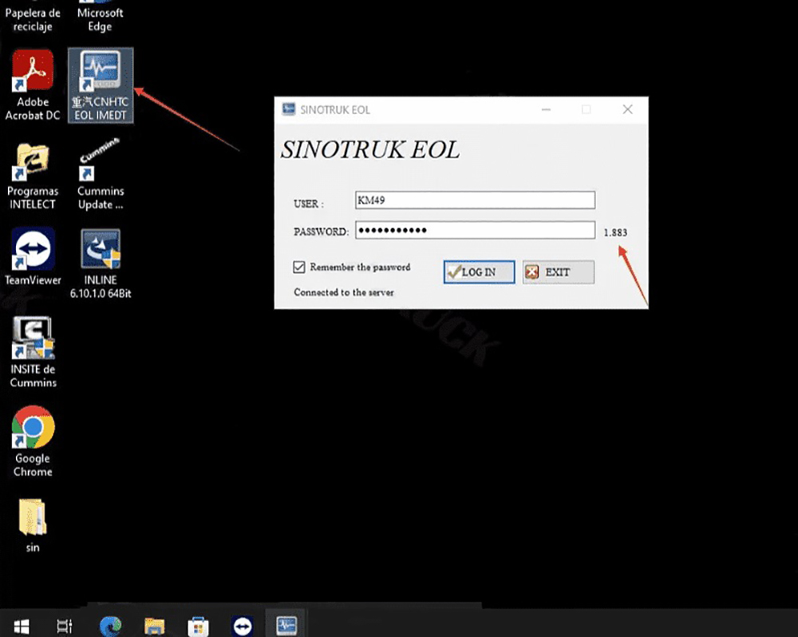Select SINOTRUK EOL taskbar button

[286, 625]
